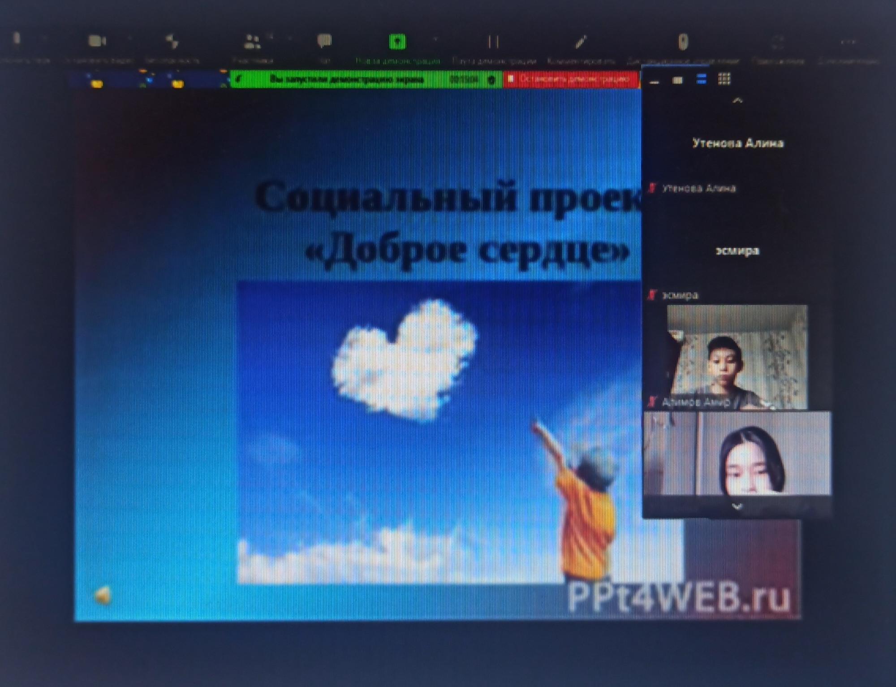
Task: Pause the screen demonstration
Action: pos(494,42)
